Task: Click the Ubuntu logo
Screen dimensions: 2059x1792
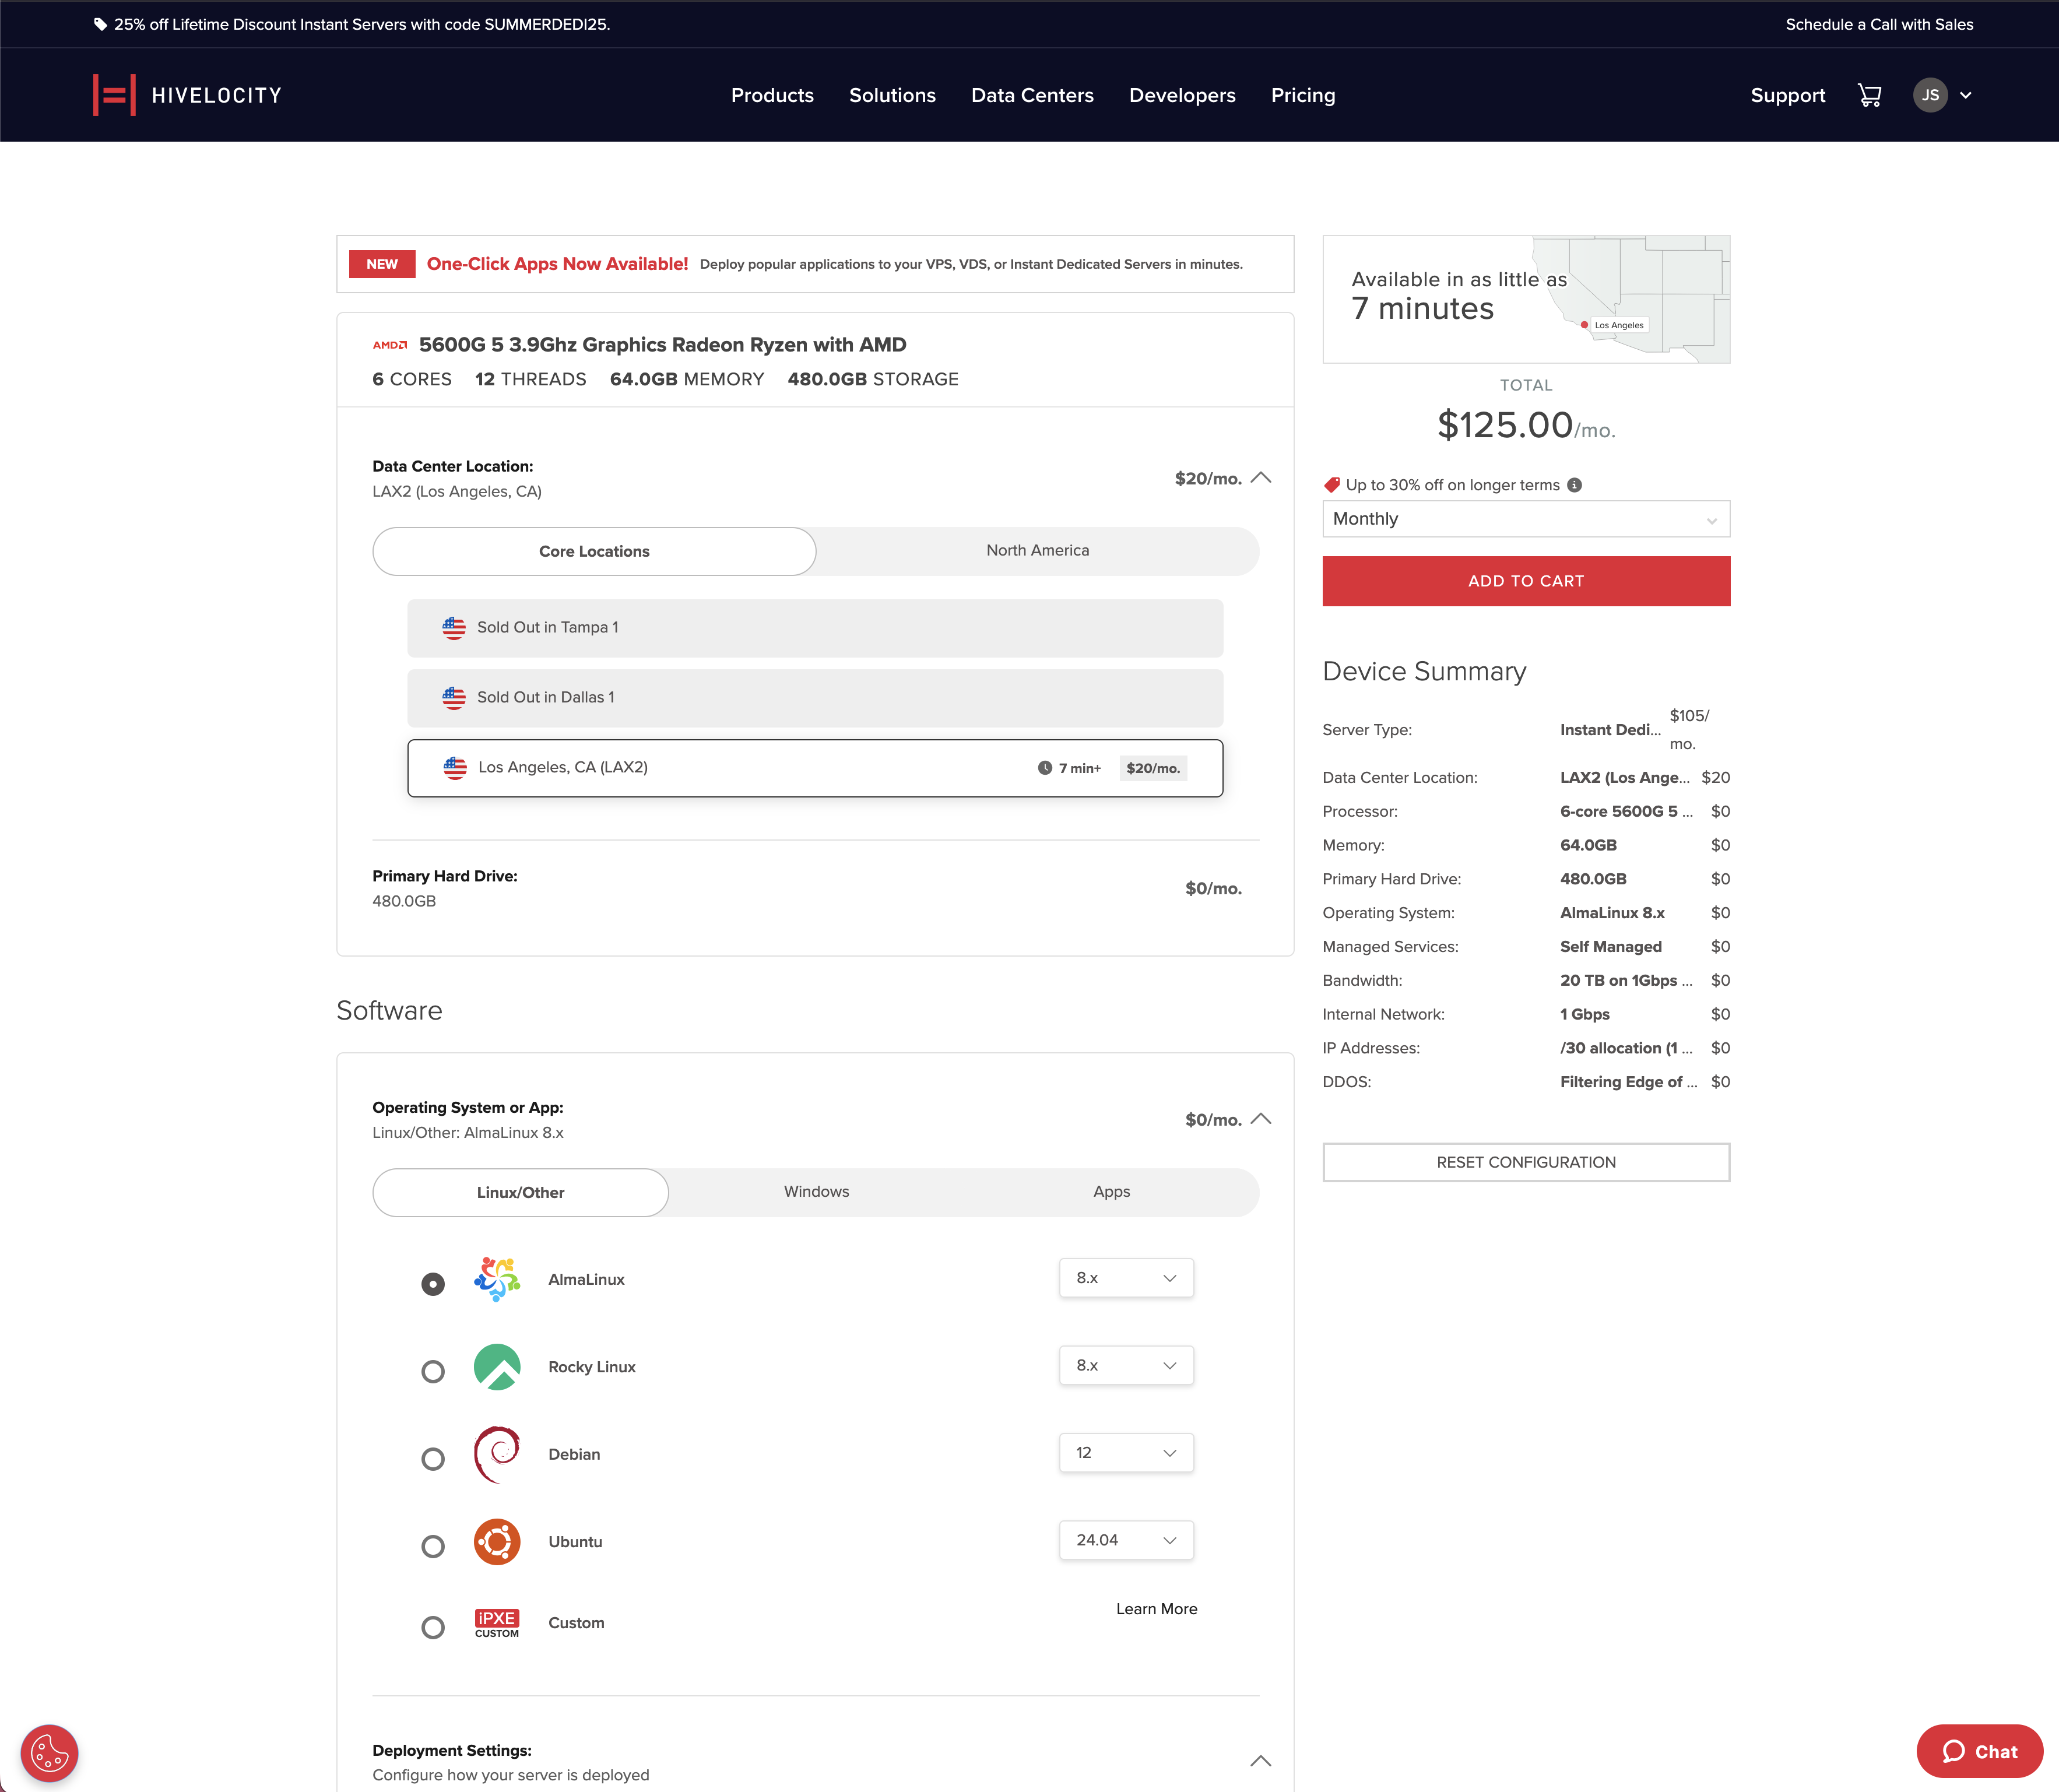Action: (497, 1542)
